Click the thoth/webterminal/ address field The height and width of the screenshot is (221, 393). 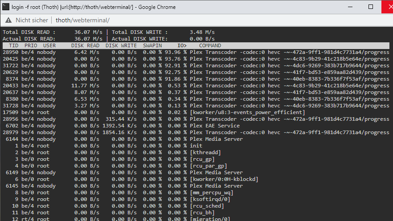click(x=82, y=20)
